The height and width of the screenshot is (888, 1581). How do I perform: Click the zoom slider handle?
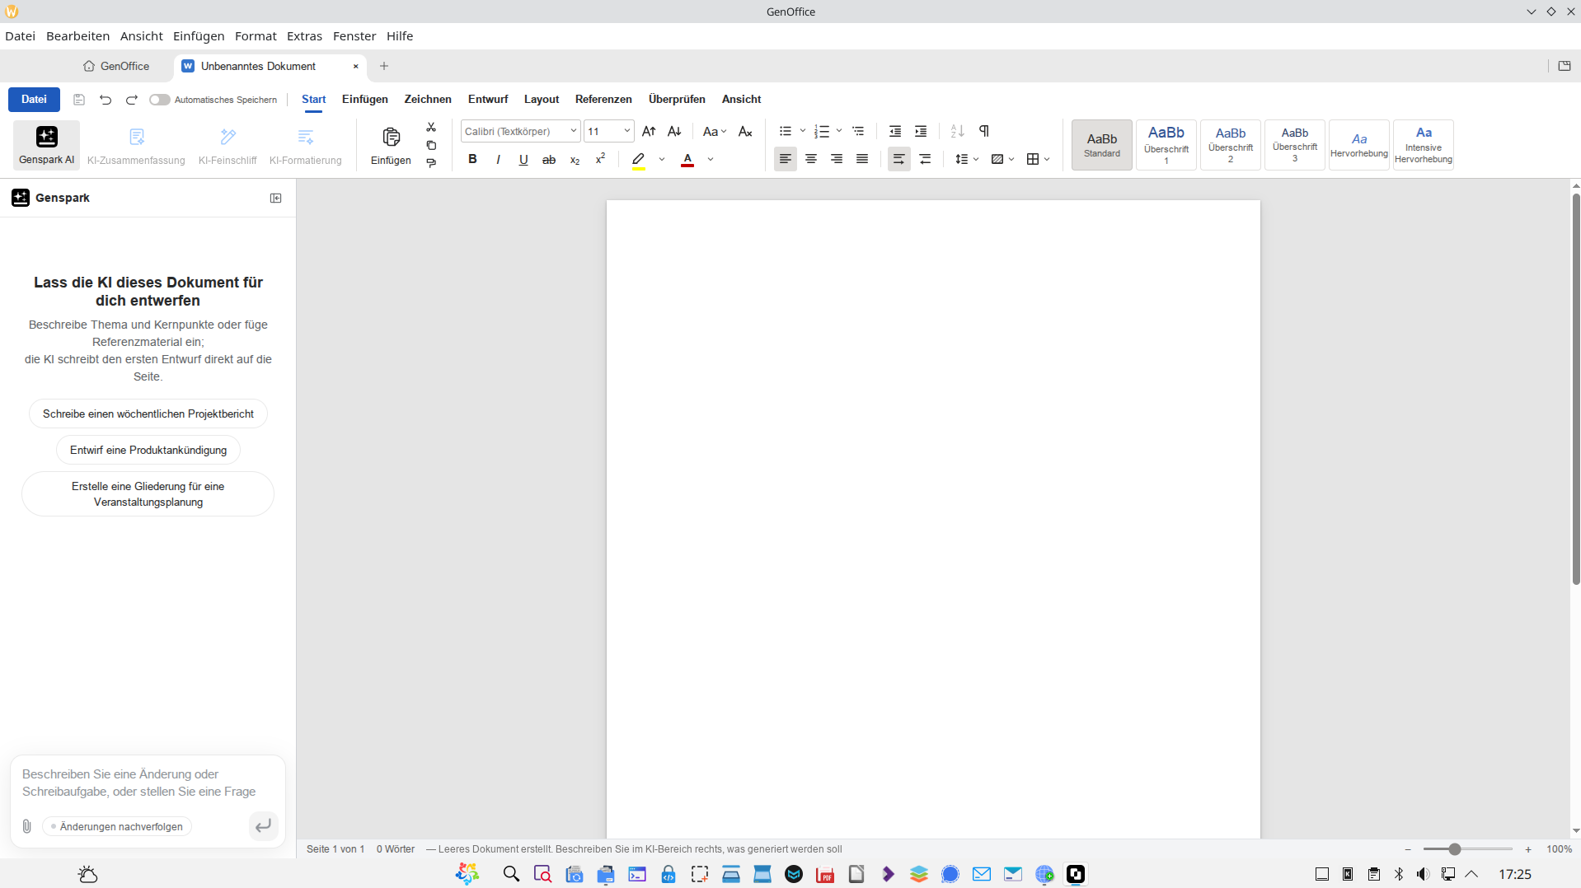[1455, 849]
